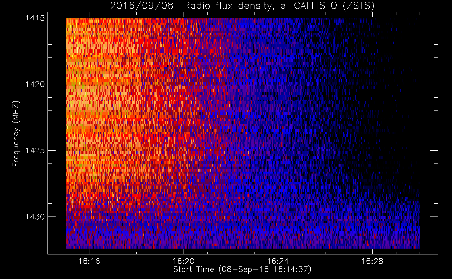The height and width of the screenshot is (279, 452).
Task: Click the 1420 frequency tick label
Action: click(35, 84)
